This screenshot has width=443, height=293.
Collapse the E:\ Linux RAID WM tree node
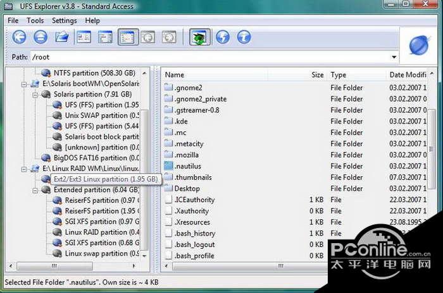[x=24, y=169]
